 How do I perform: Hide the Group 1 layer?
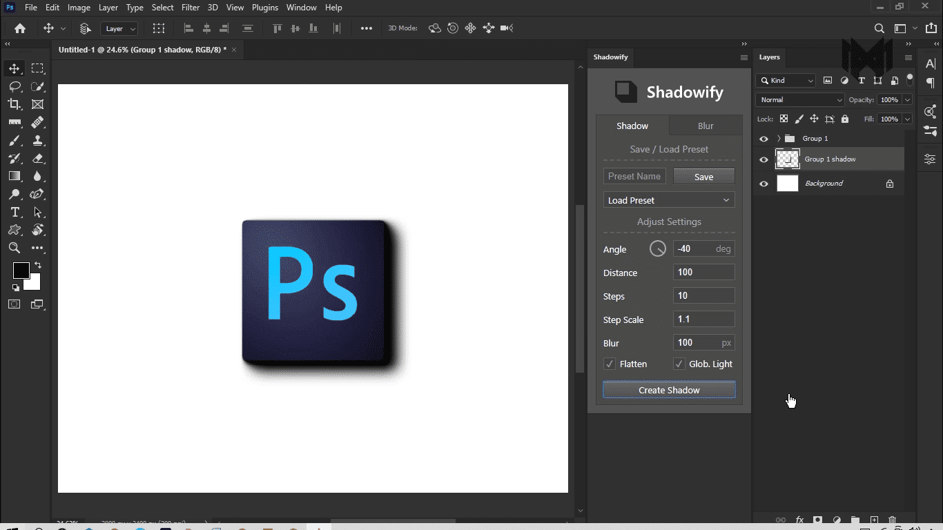pos(764,139)
